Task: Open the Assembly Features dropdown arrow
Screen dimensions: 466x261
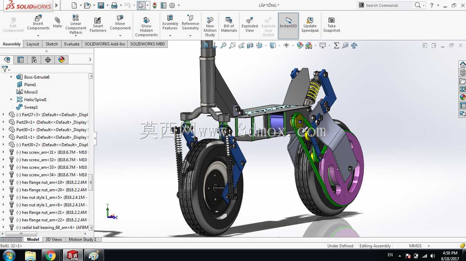Action: pos(170,36)
